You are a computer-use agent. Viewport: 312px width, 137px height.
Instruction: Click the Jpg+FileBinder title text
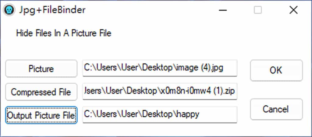click(52, 10)
